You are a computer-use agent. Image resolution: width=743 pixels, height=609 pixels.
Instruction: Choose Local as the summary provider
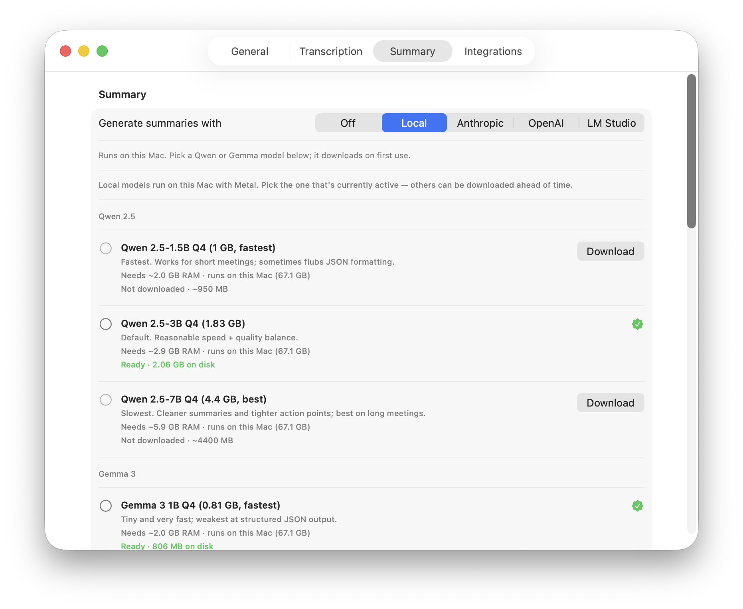pyautogui.click(x=414, y=123)
